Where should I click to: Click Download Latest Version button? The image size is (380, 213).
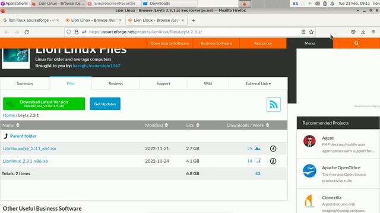[44, 104]
